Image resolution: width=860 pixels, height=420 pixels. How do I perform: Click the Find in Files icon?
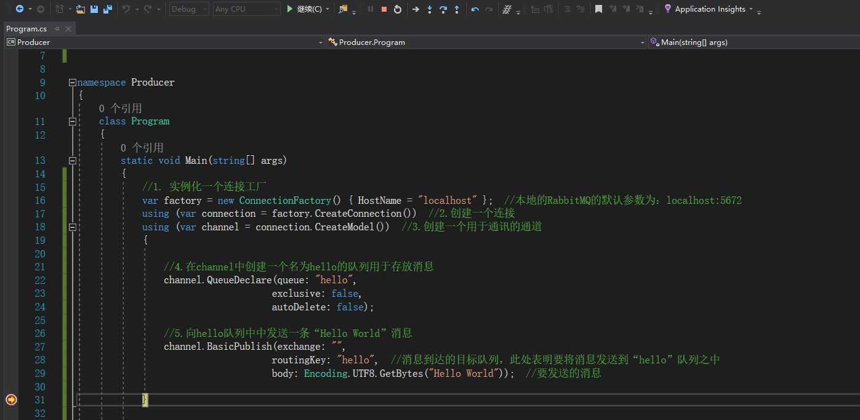coord(343,9)
